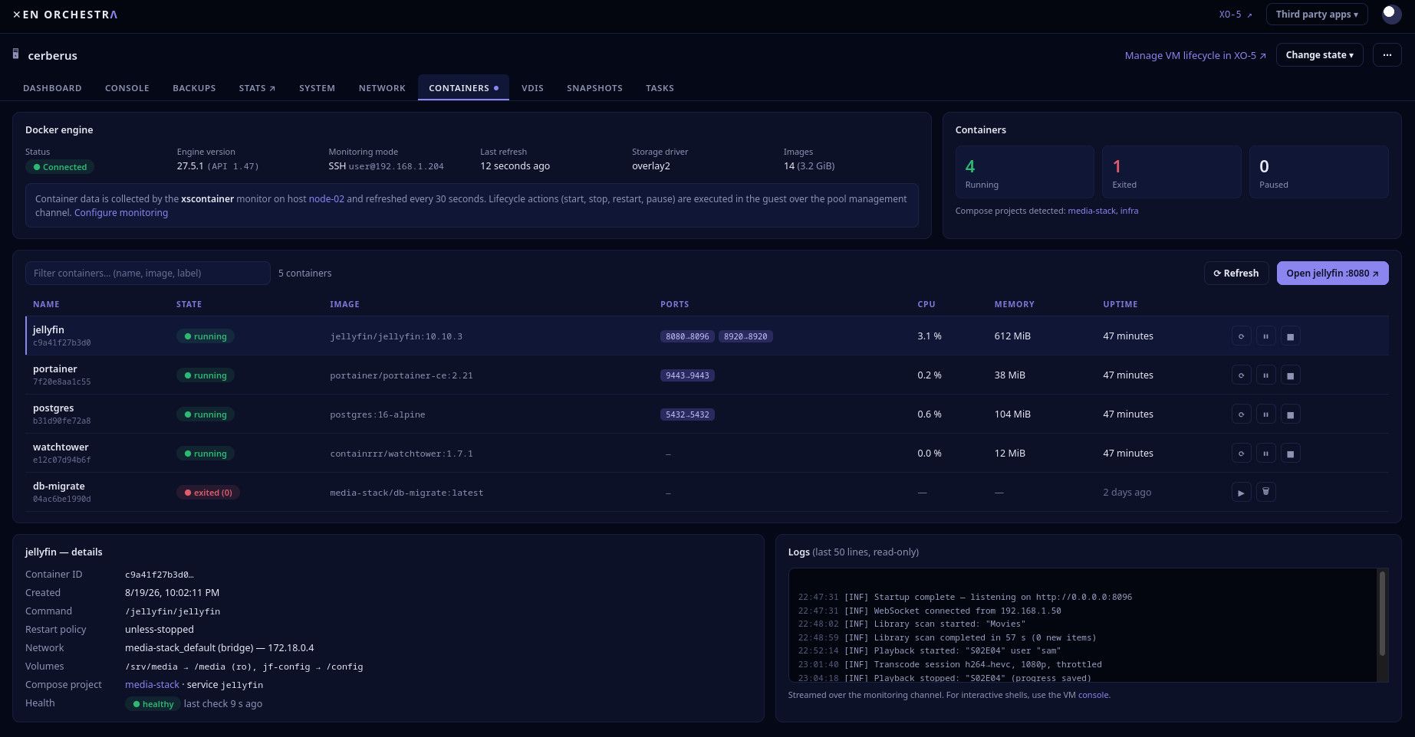Focus the Filter containers input field
This screenshot has height=737, width=1415.
148,274
